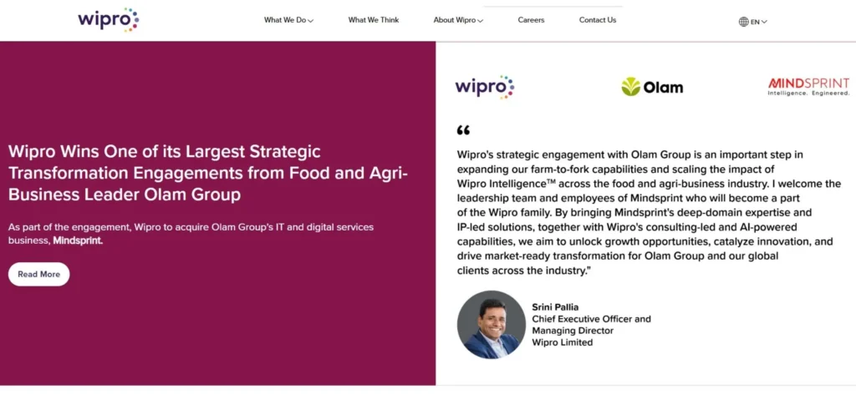Click the Olam logo
The width and height of the screenshot is (856, 420).
652,88
